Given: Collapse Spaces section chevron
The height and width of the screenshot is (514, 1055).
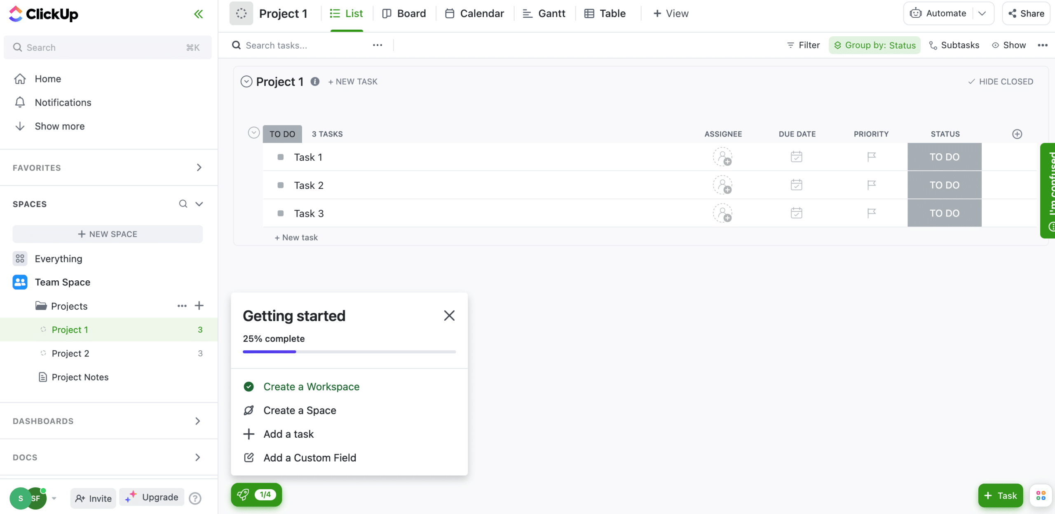Looking at the screenshot, I should pos(199,204).
